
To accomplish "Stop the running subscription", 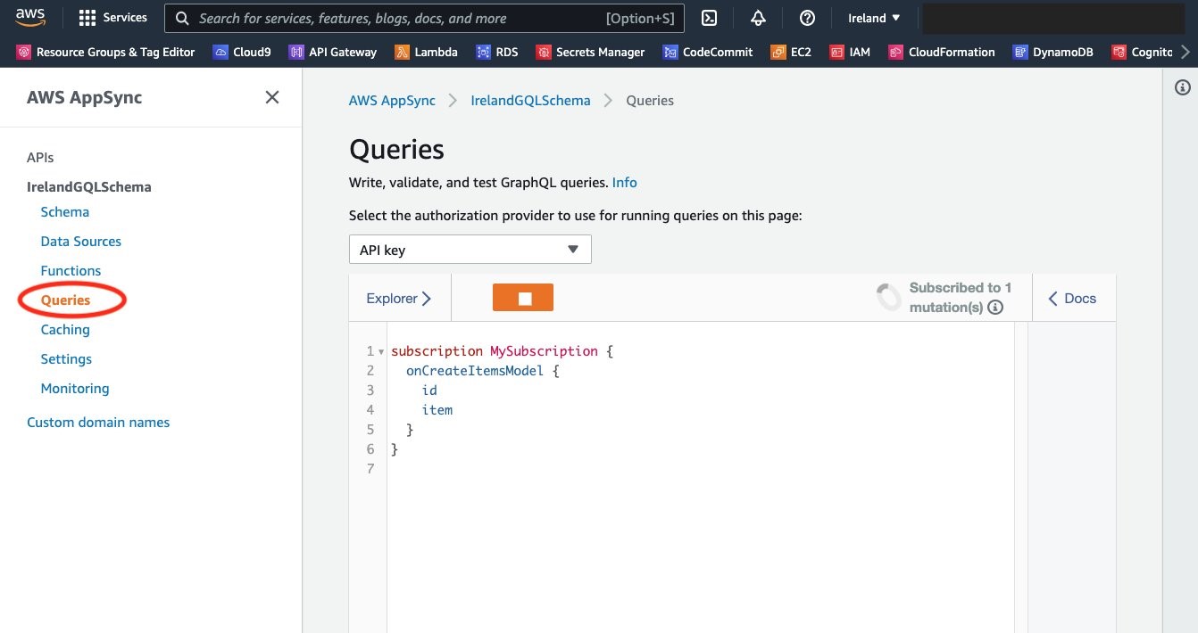I will tap(523, 298).
